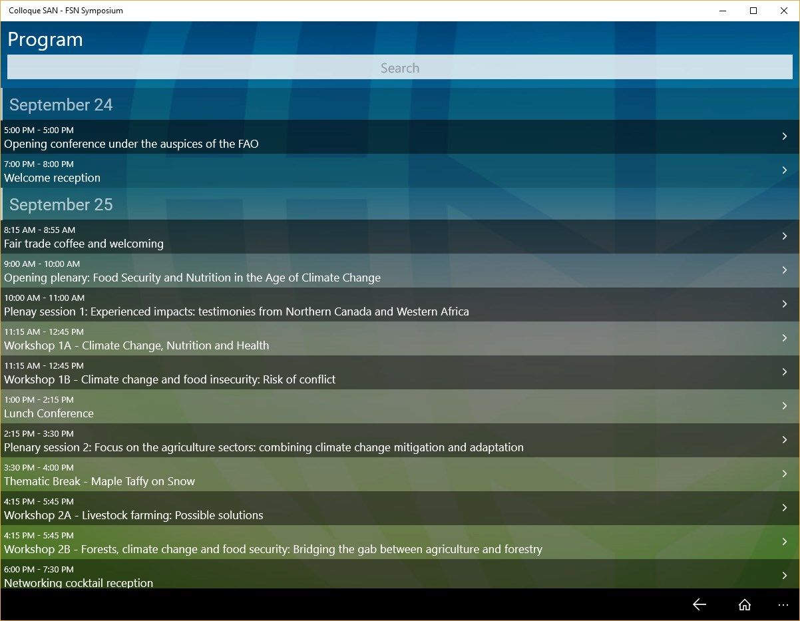Open 'Workshop 2B - Forests, climate change' session
800x621 pixels.
pos(273,549)
